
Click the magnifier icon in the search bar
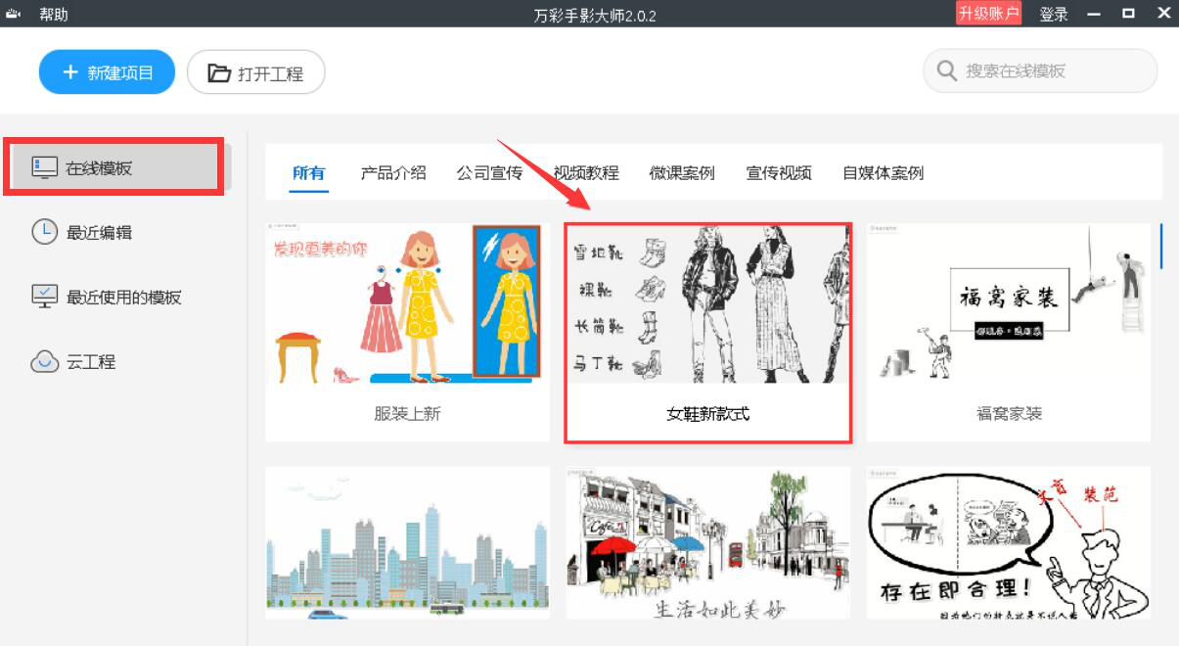pos(945,70)
